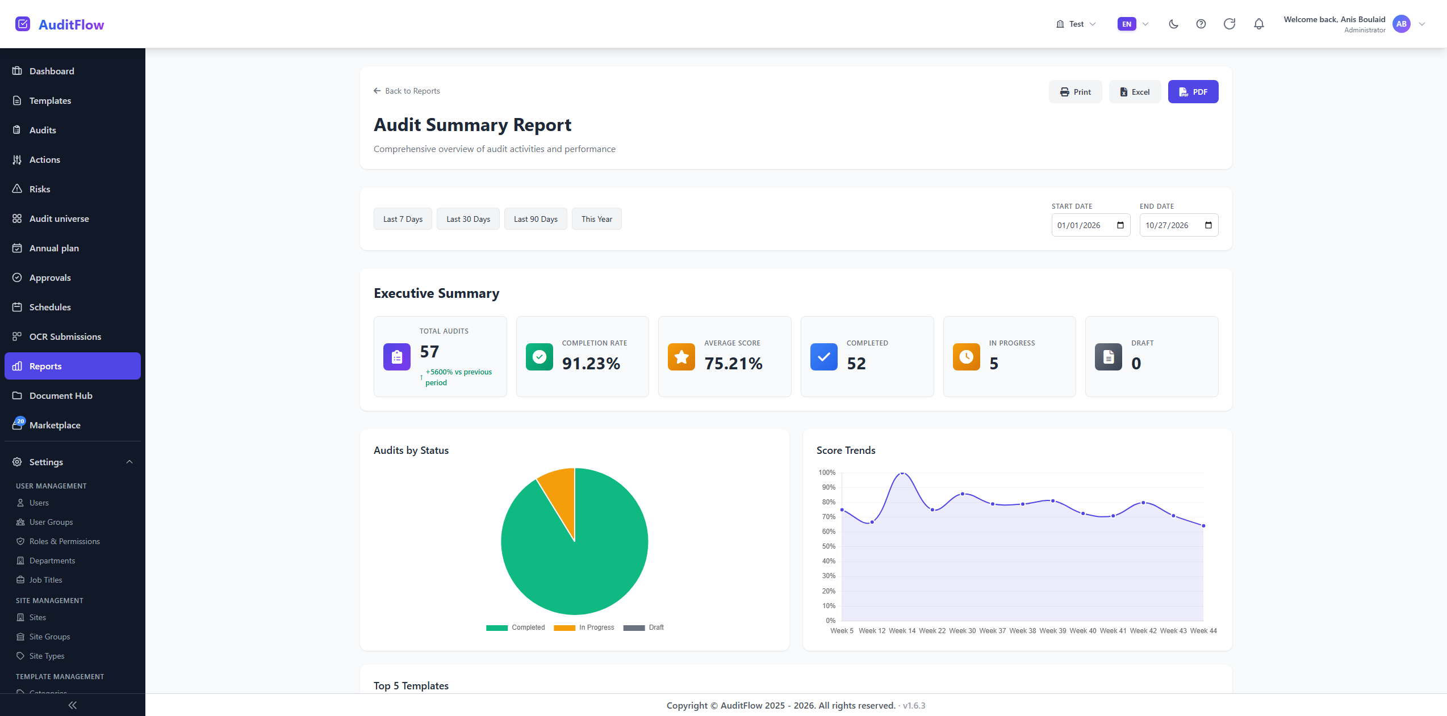The image size is (1447, 716).
Task: Open help question mark icon
Action: point(1201,24)
